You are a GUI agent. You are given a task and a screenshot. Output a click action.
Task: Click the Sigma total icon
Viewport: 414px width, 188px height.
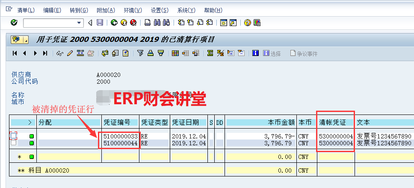pos(210,53)
